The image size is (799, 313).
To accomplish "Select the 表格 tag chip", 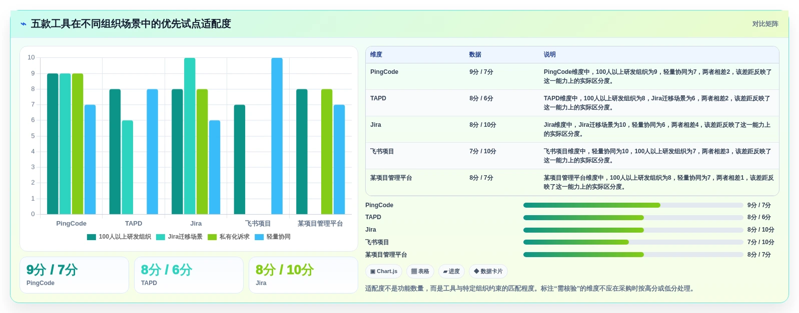I will click(x=420, y=271).
